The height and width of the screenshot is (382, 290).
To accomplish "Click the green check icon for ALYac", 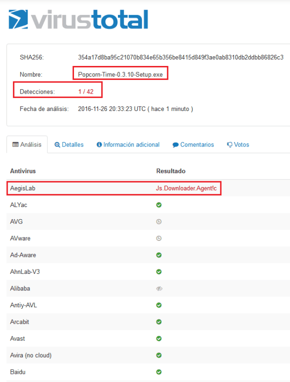I will [x=159, y=205].
